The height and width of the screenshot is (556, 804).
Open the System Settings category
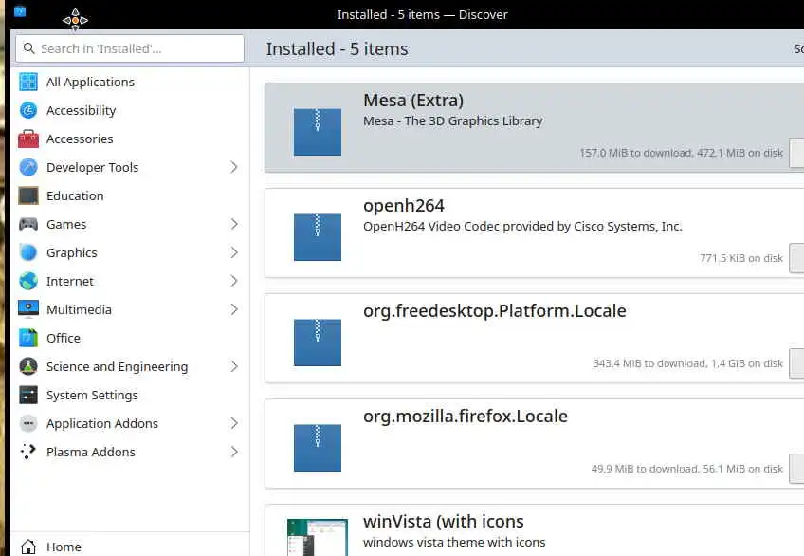point(92,395)
